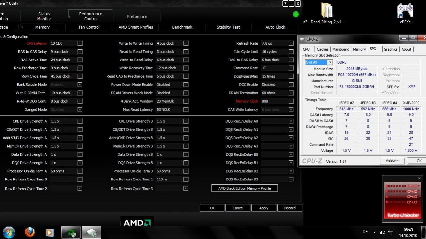Screen dimensions: 426x239
Task: Open the AMD utility taskbar button
Action: [71, 232]
